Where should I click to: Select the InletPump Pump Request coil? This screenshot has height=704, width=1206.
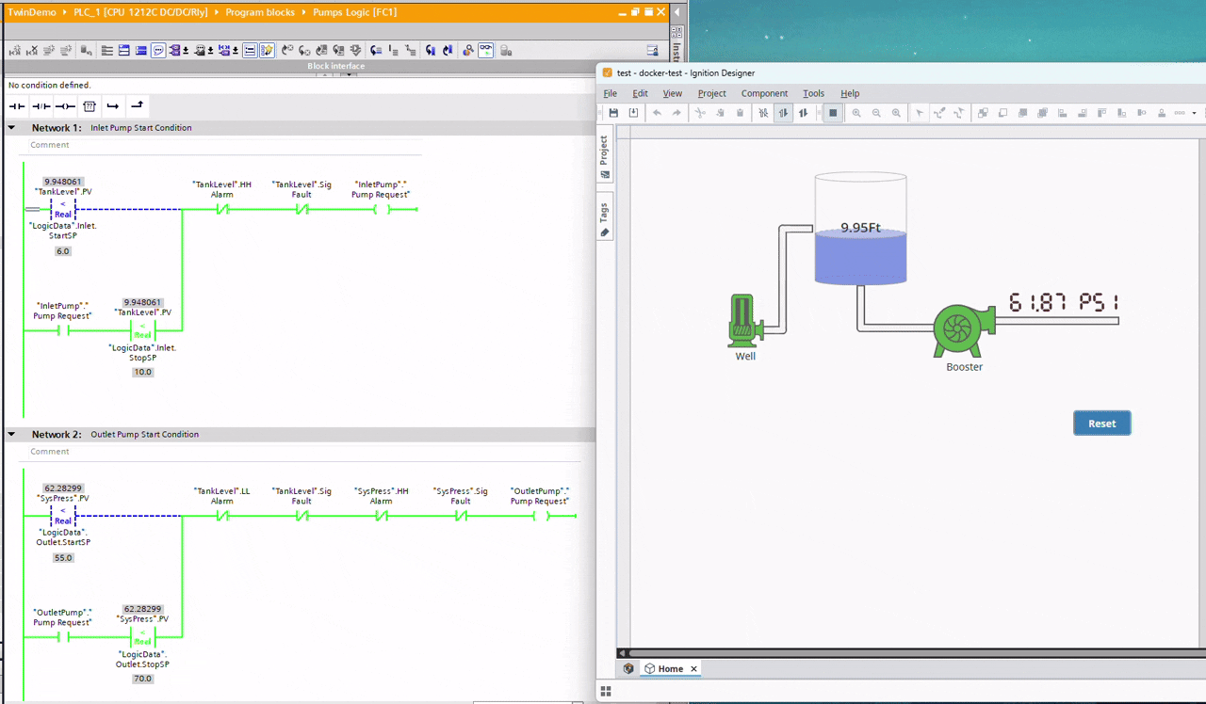point(382,209)
